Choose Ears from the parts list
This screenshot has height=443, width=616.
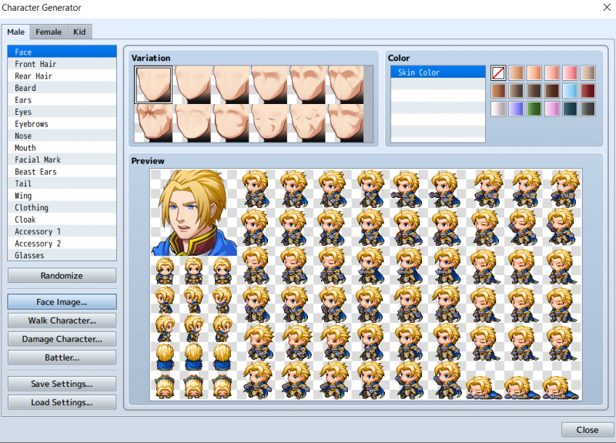[x=62, y=100]
